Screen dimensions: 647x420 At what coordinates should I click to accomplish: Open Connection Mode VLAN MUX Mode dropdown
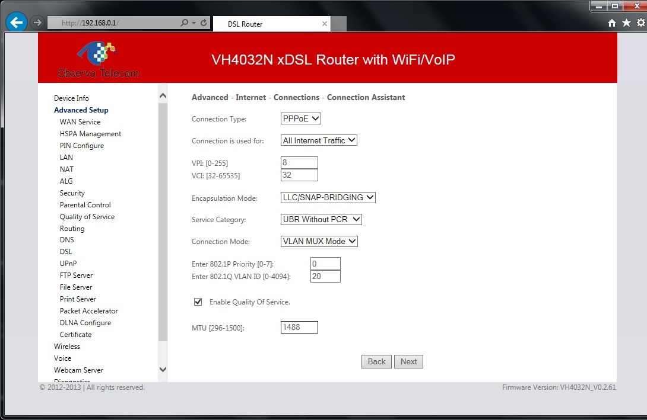tap(319, 241)
